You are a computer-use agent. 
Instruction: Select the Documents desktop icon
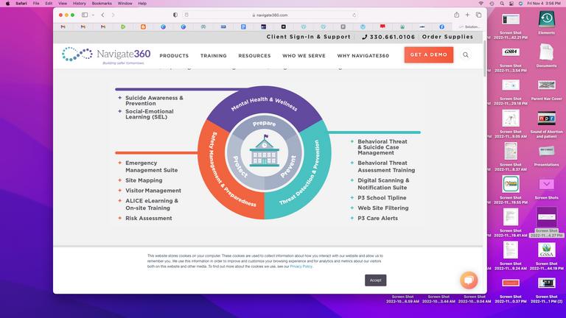click(547, 55)
